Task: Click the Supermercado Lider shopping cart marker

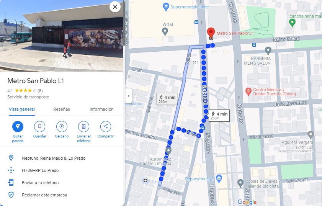Action: pyautogui.click(x=165, y=7)
